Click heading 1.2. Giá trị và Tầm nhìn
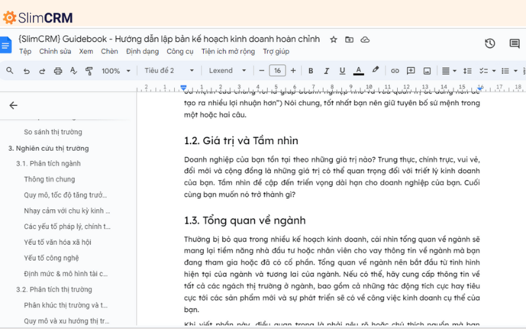526x329 pixels. (241, 141)
